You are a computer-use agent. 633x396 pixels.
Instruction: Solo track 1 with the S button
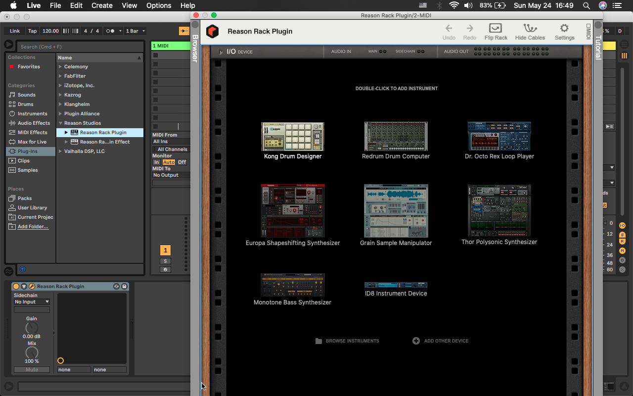(165, 261)
